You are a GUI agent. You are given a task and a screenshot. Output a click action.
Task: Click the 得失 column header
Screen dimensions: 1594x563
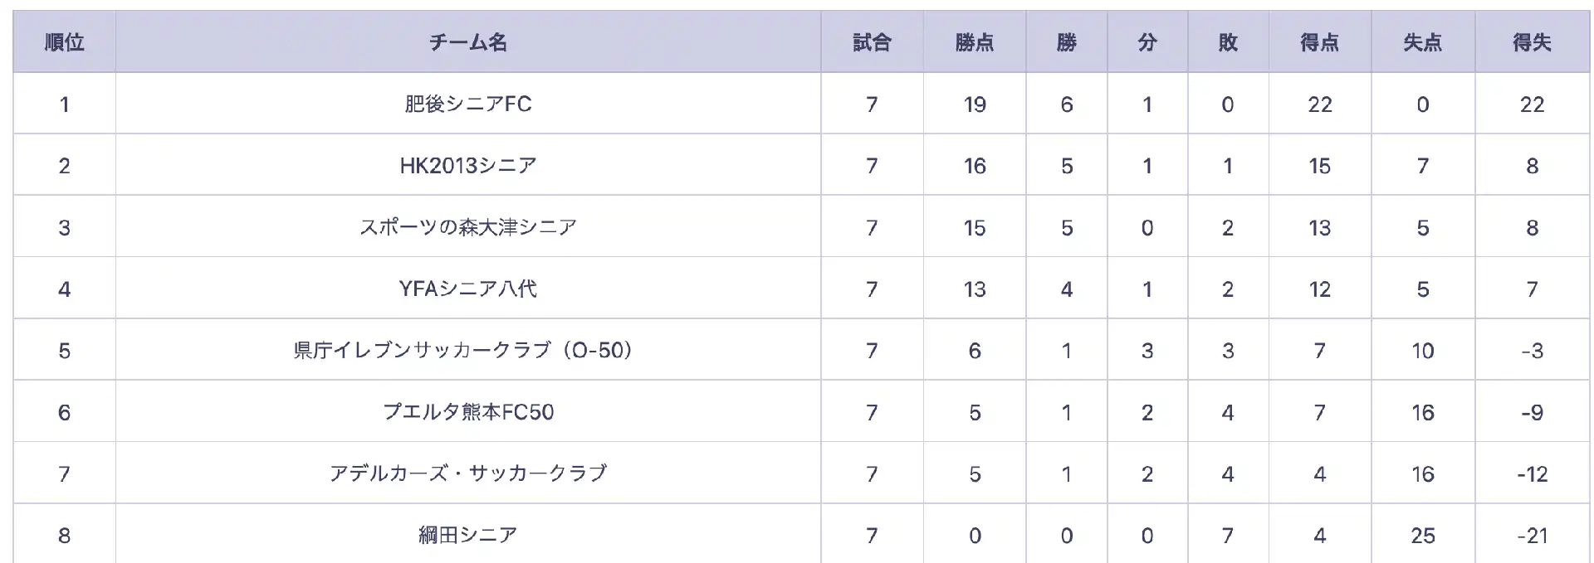pos(1532,42)
